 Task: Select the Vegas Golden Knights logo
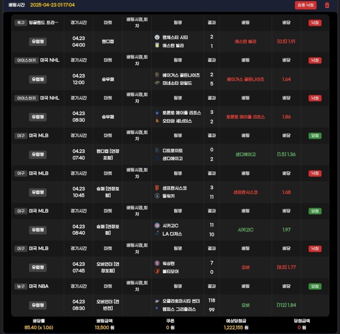click(x=157, y=75)
